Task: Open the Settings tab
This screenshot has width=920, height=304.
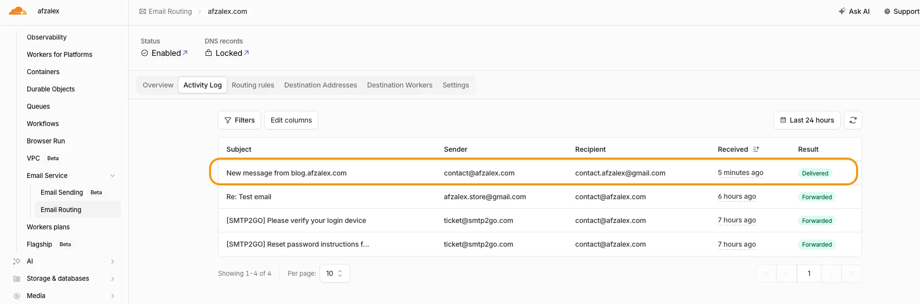Action: point(456,85)
